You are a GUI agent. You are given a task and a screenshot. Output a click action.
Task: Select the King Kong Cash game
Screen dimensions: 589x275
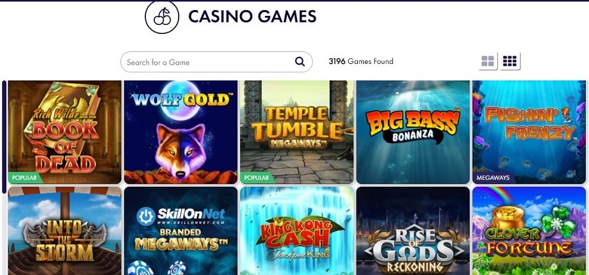[x=297, y=231]
